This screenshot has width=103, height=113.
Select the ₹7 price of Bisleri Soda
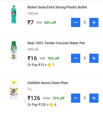tap(30, 23)
